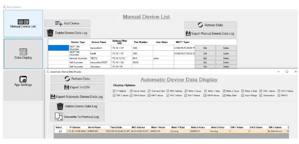Click trash icon in Automatic Device Data Display
The width and height of the screenshot is (299, 144).
pos(60,106)
